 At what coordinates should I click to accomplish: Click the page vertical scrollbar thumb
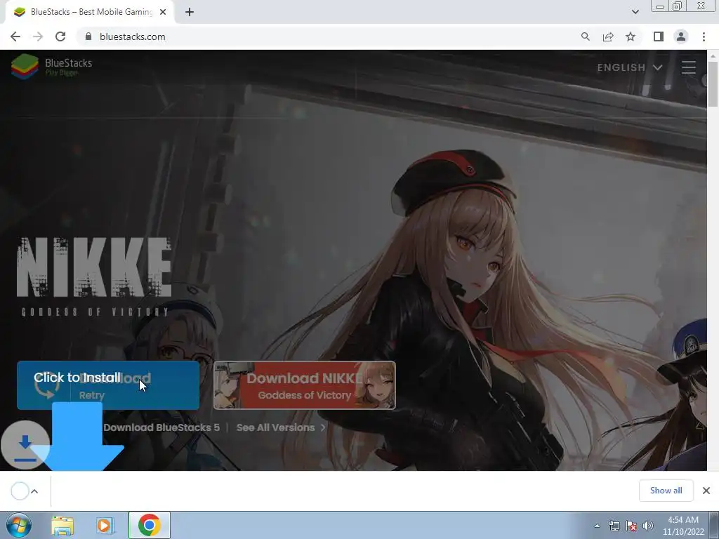click(x=713, y=84)
